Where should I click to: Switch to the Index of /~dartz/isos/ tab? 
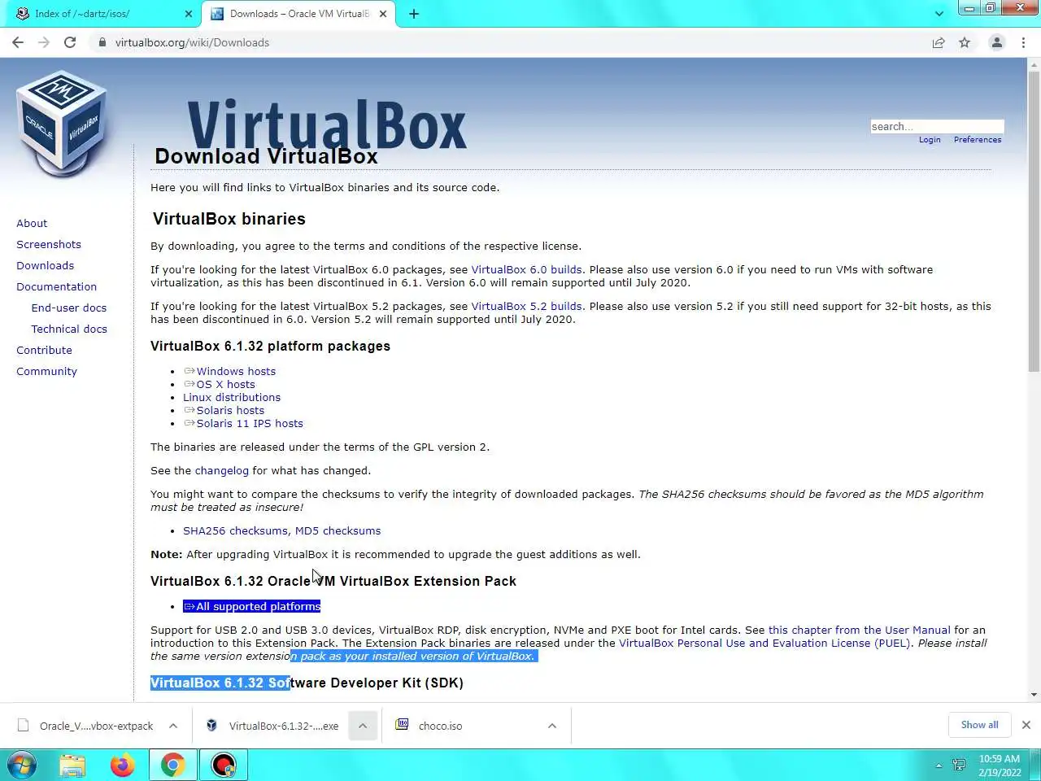tap(104, 14)
